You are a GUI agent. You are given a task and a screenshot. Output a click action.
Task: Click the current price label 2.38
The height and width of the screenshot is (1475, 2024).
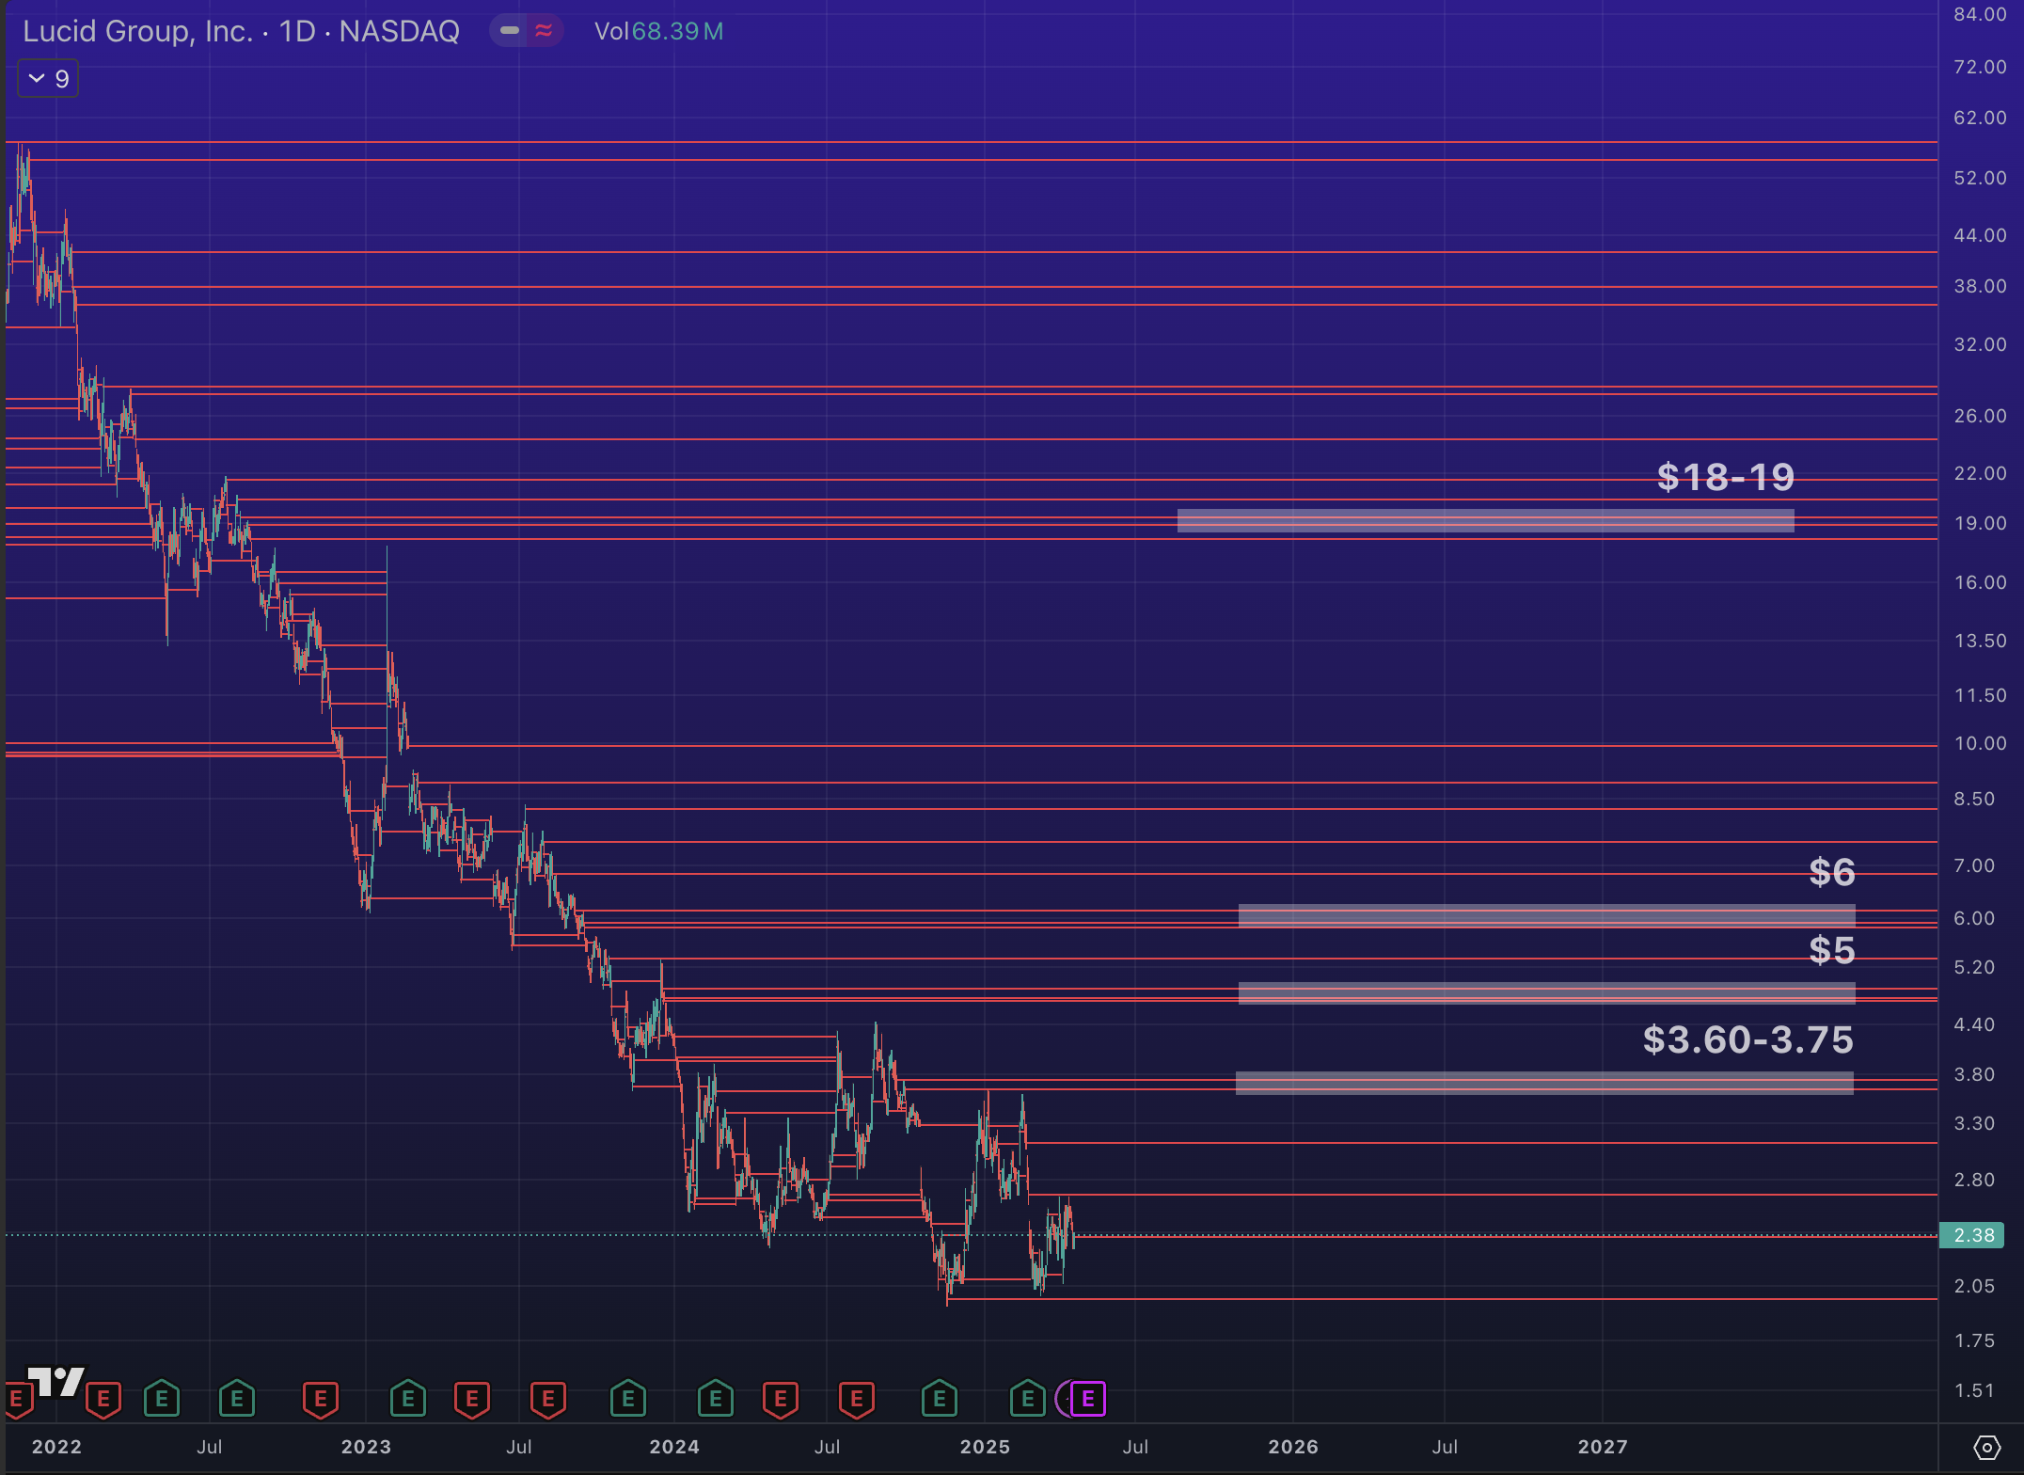1973,1235
